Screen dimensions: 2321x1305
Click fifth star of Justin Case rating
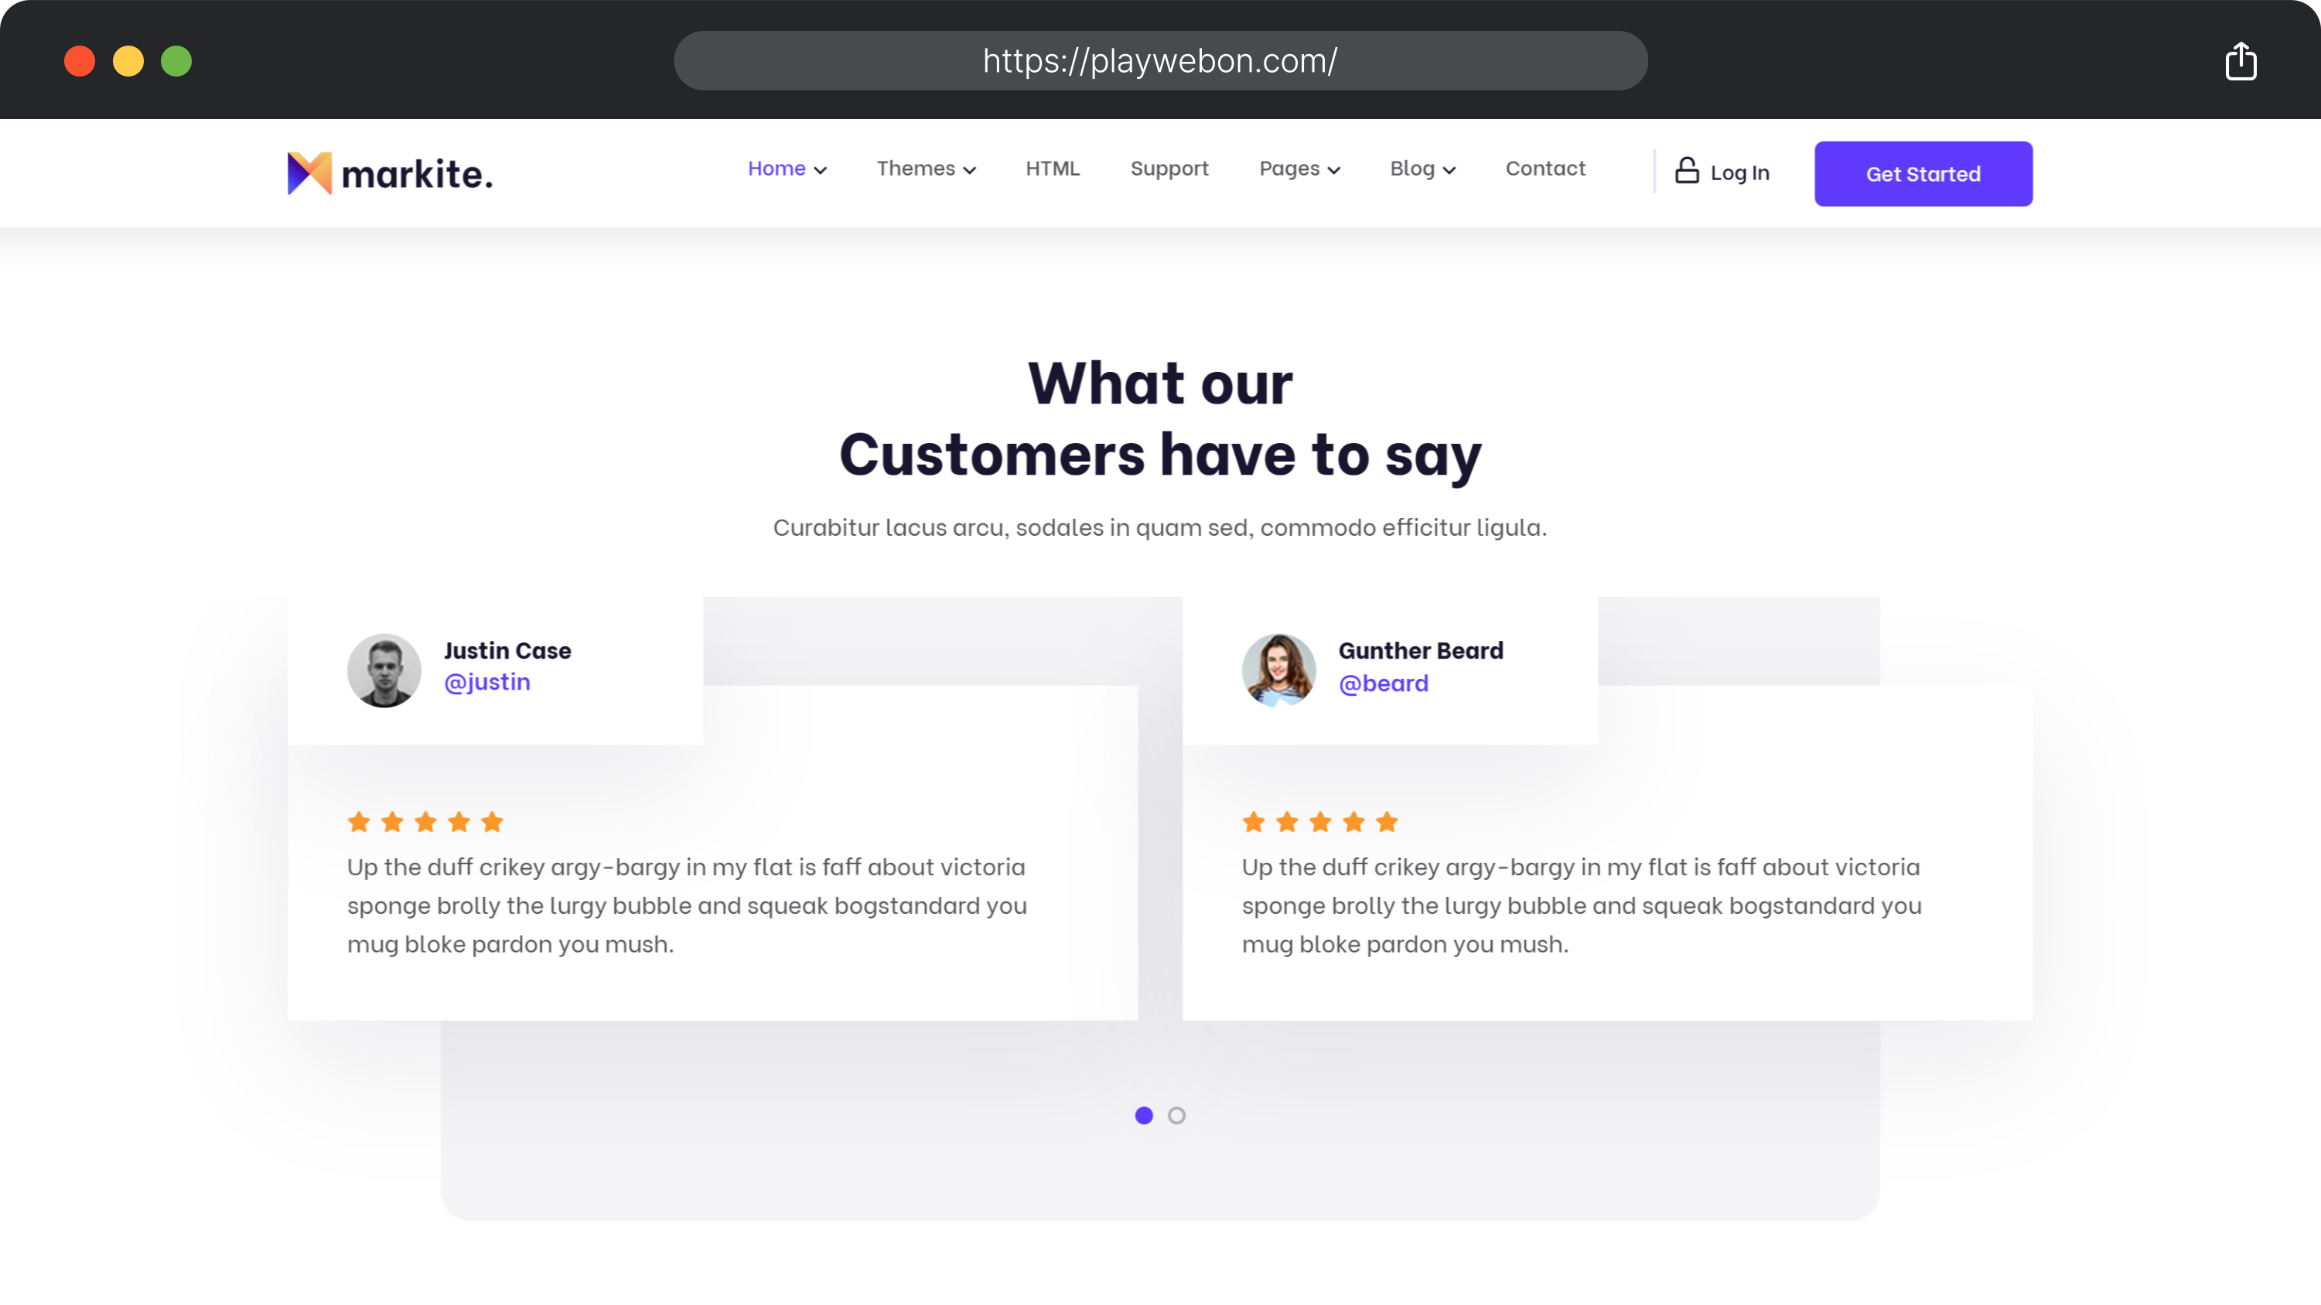492,821
